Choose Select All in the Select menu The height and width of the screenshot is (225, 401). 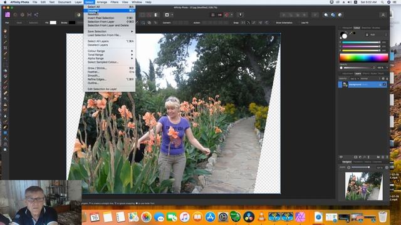pos(110,7)
